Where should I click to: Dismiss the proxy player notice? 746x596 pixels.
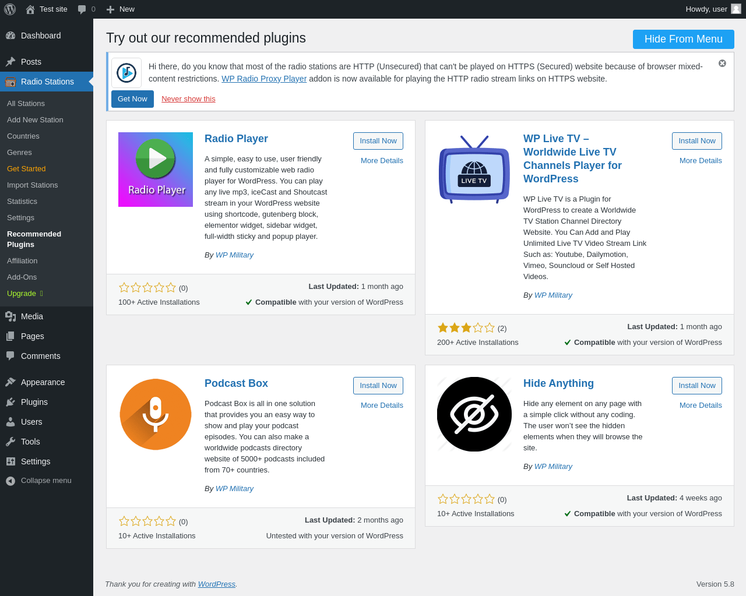point(722,63)
